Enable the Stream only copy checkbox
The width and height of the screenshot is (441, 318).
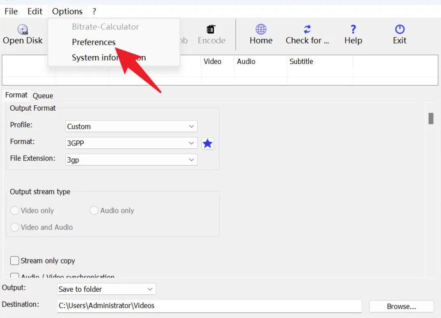[x=15, y=261]
